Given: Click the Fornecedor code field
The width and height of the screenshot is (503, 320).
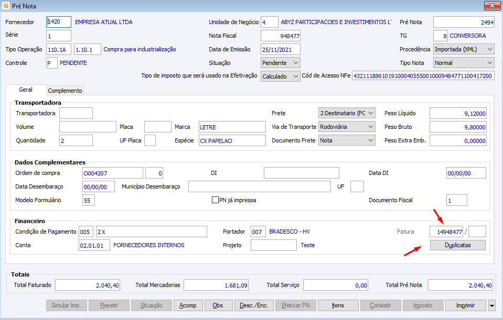Looking at the screenshot, I should point(59,22).
